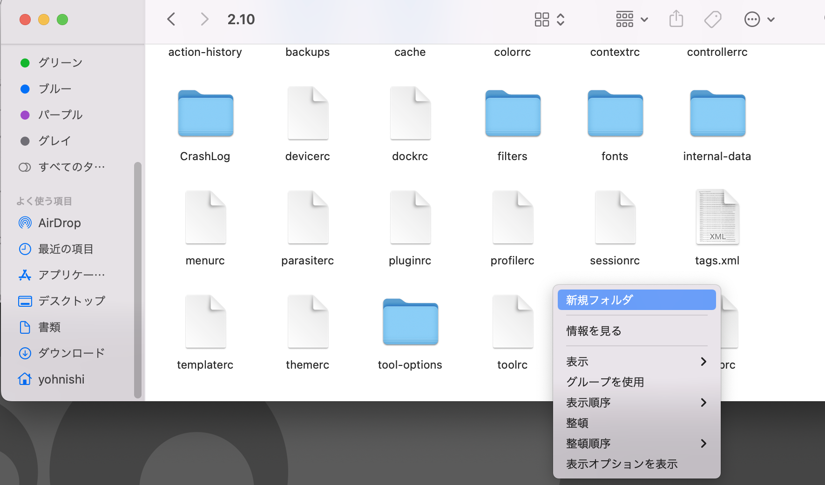Select the CrashLog folder icon
The width and height of the screenshot is (825, 485).
205,113
